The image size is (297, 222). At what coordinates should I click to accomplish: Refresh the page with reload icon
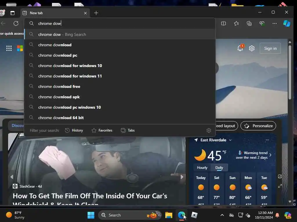(16, 23)
